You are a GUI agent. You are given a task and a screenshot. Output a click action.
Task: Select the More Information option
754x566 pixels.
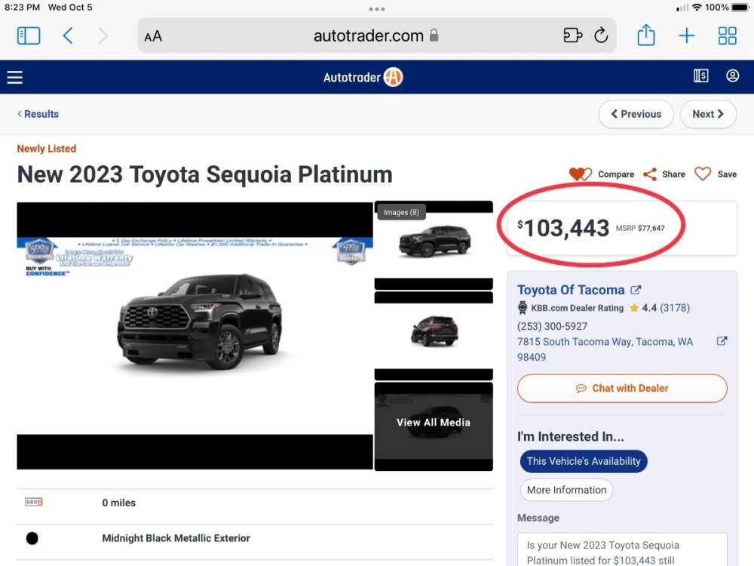click(x=566, y=490)
